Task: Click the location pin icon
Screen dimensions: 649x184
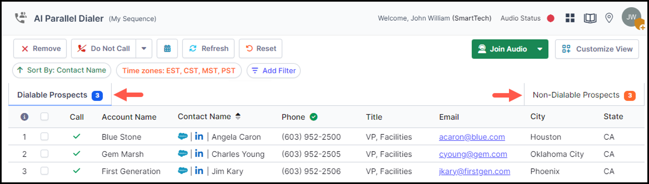Action: point(609,18)
